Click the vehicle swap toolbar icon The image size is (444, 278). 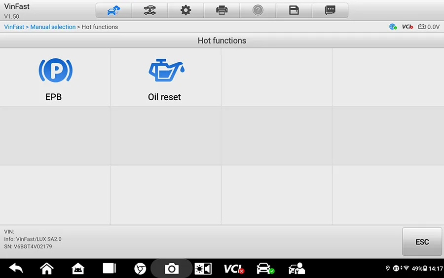[x=149, y=10]
